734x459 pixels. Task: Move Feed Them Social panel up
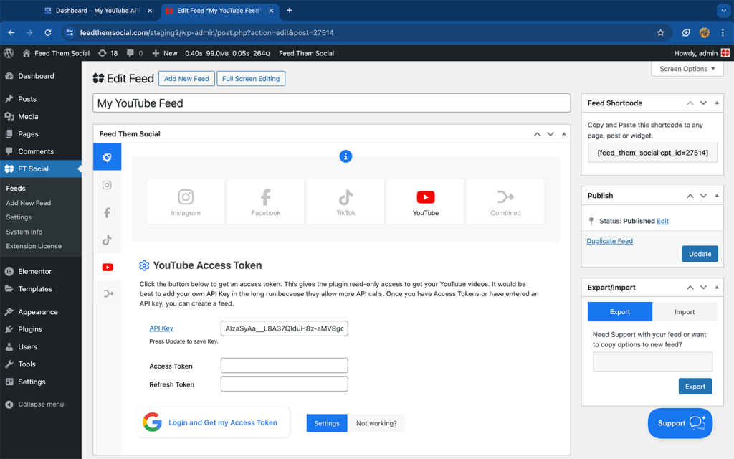(538, 134)
